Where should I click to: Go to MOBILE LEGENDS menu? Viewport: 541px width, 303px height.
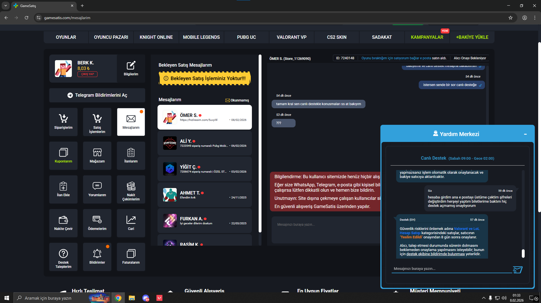pyautogui.click(x=201, y=37)
